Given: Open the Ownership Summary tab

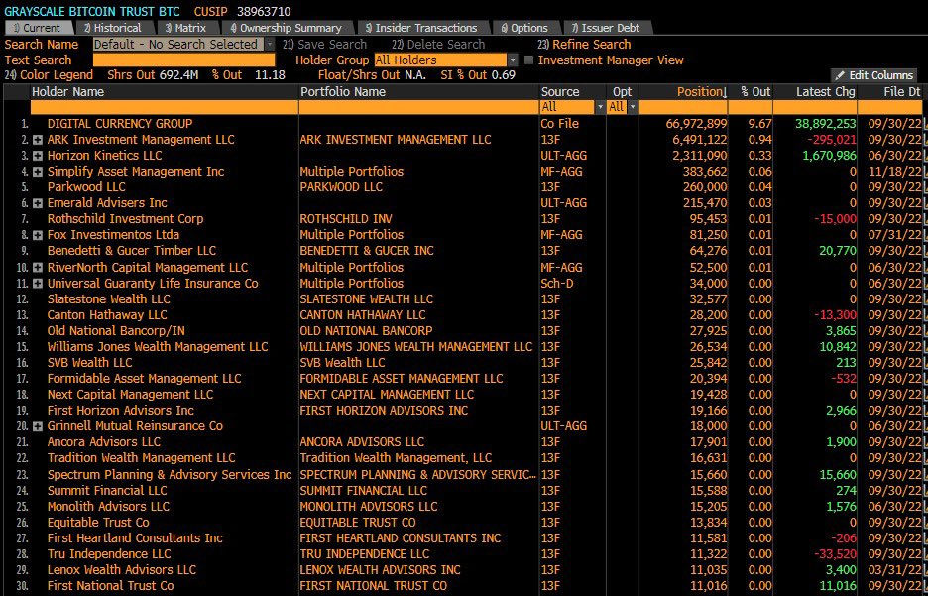Looking at the screenshot, I should (x=286, y=28).
